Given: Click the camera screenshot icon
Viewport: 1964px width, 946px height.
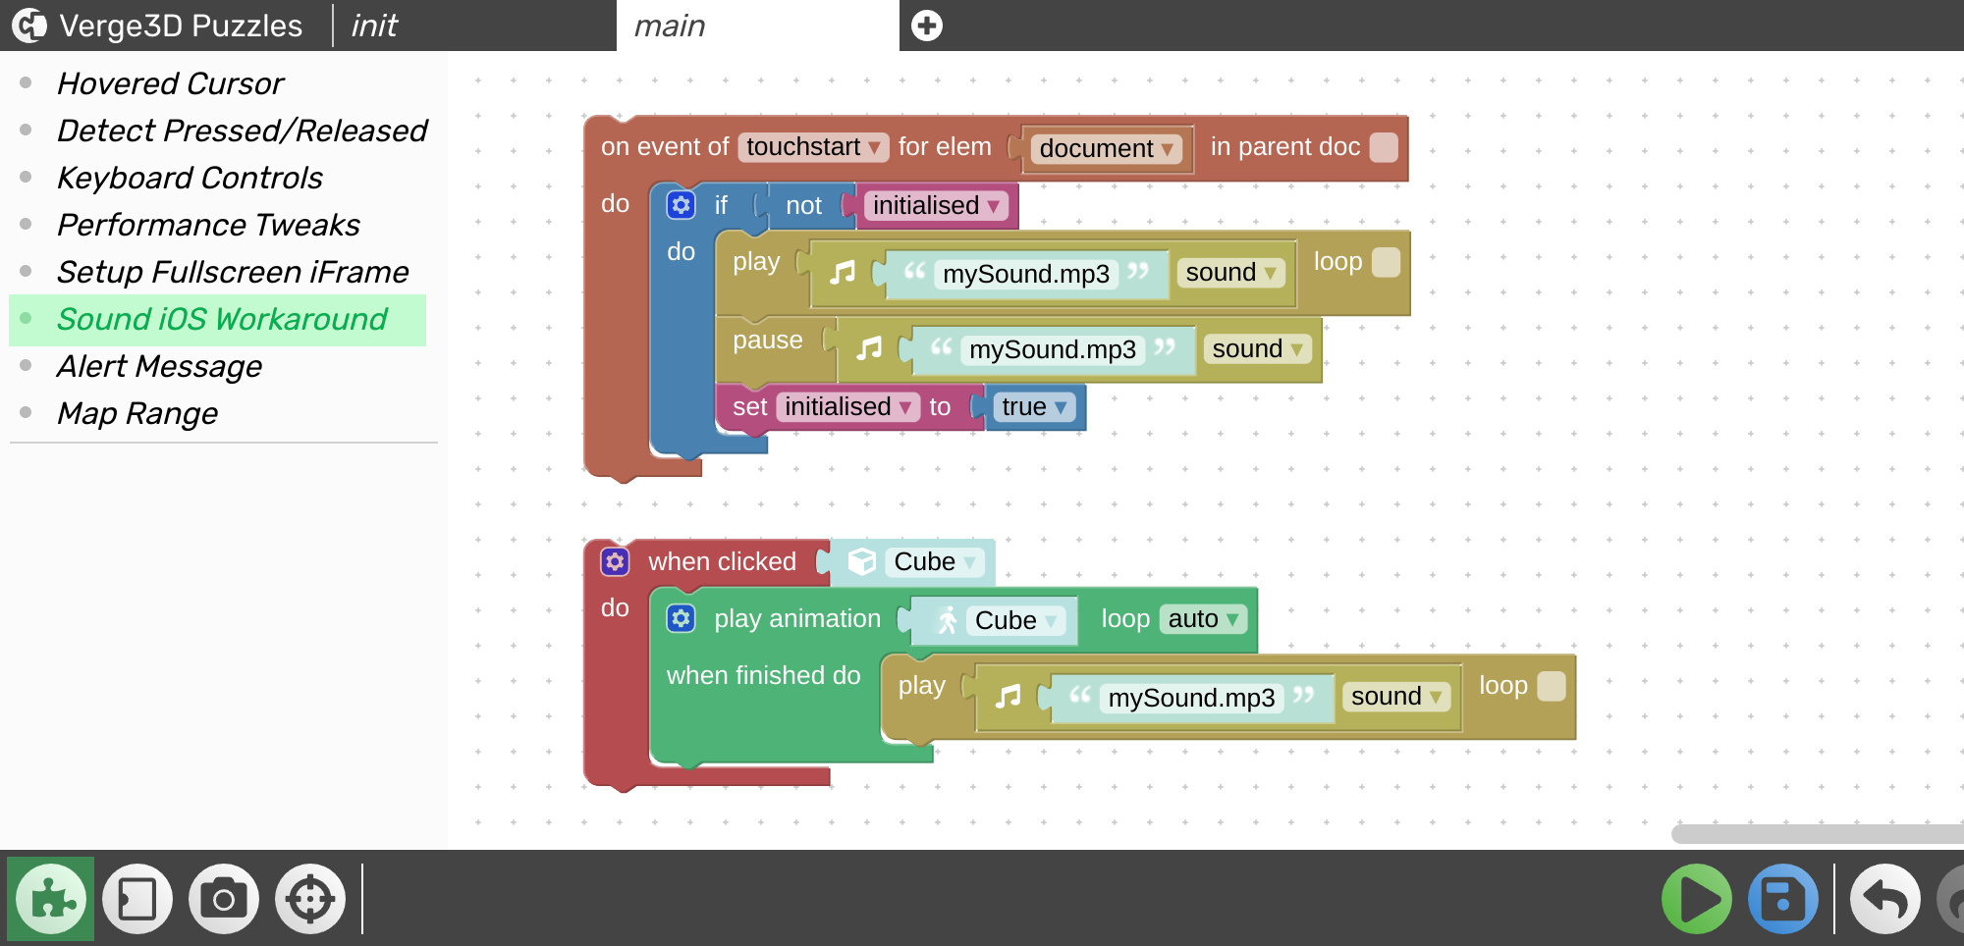Looking at the screenshot, I should click(224, 899).
